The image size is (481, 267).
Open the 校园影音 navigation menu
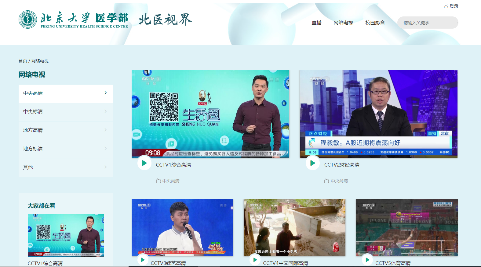coord(375,23)
